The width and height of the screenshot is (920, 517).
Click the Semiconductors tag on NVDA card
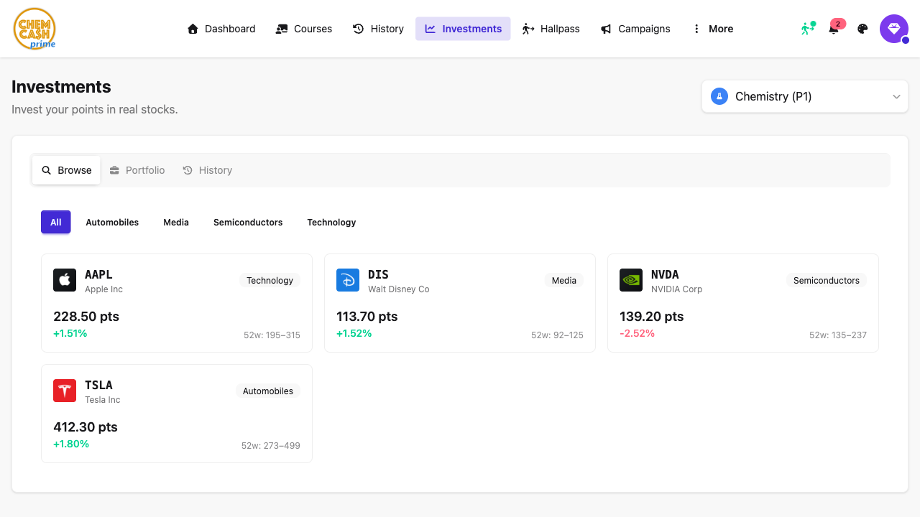point(827,280)
